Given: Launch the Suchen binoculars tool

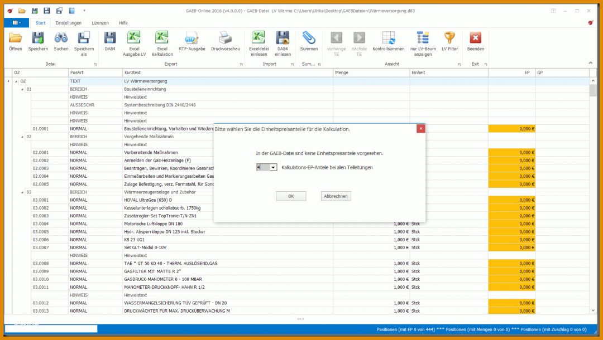Looking at the screenshot, I should (61, 41).
